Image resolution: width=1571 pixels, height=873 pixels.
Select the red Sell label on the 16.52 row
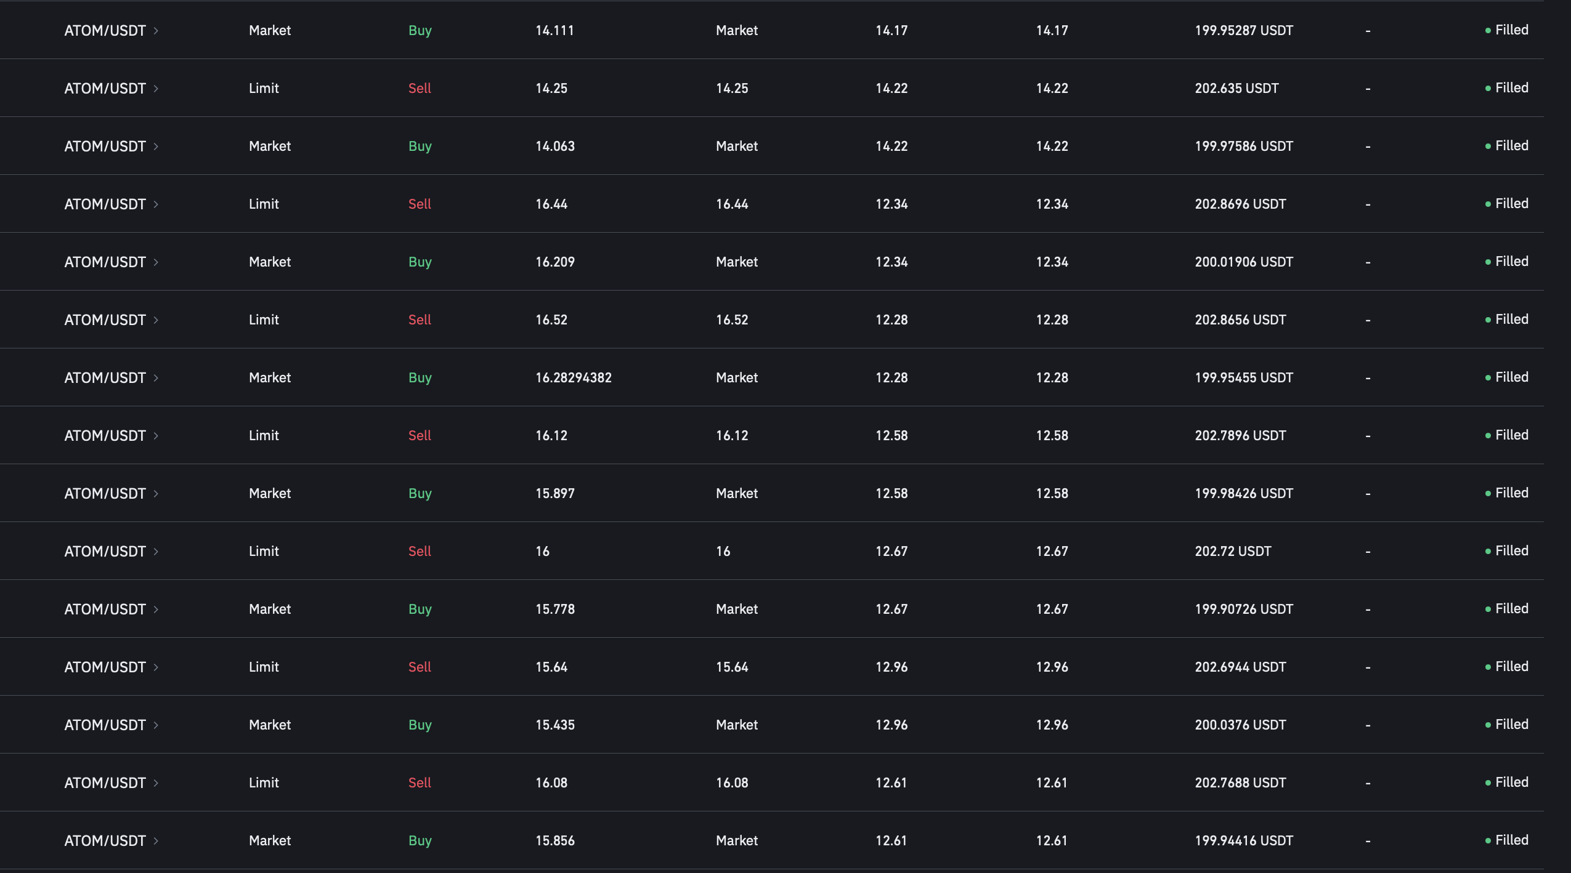point(420,319)
